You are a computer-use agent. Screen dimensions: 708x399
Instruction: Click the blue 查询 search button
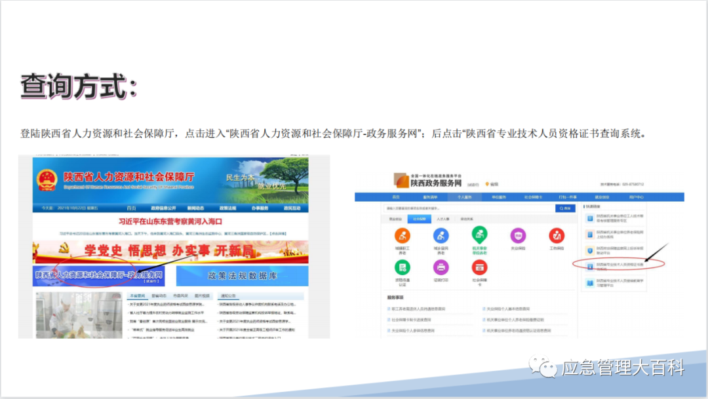pos(565,208)
